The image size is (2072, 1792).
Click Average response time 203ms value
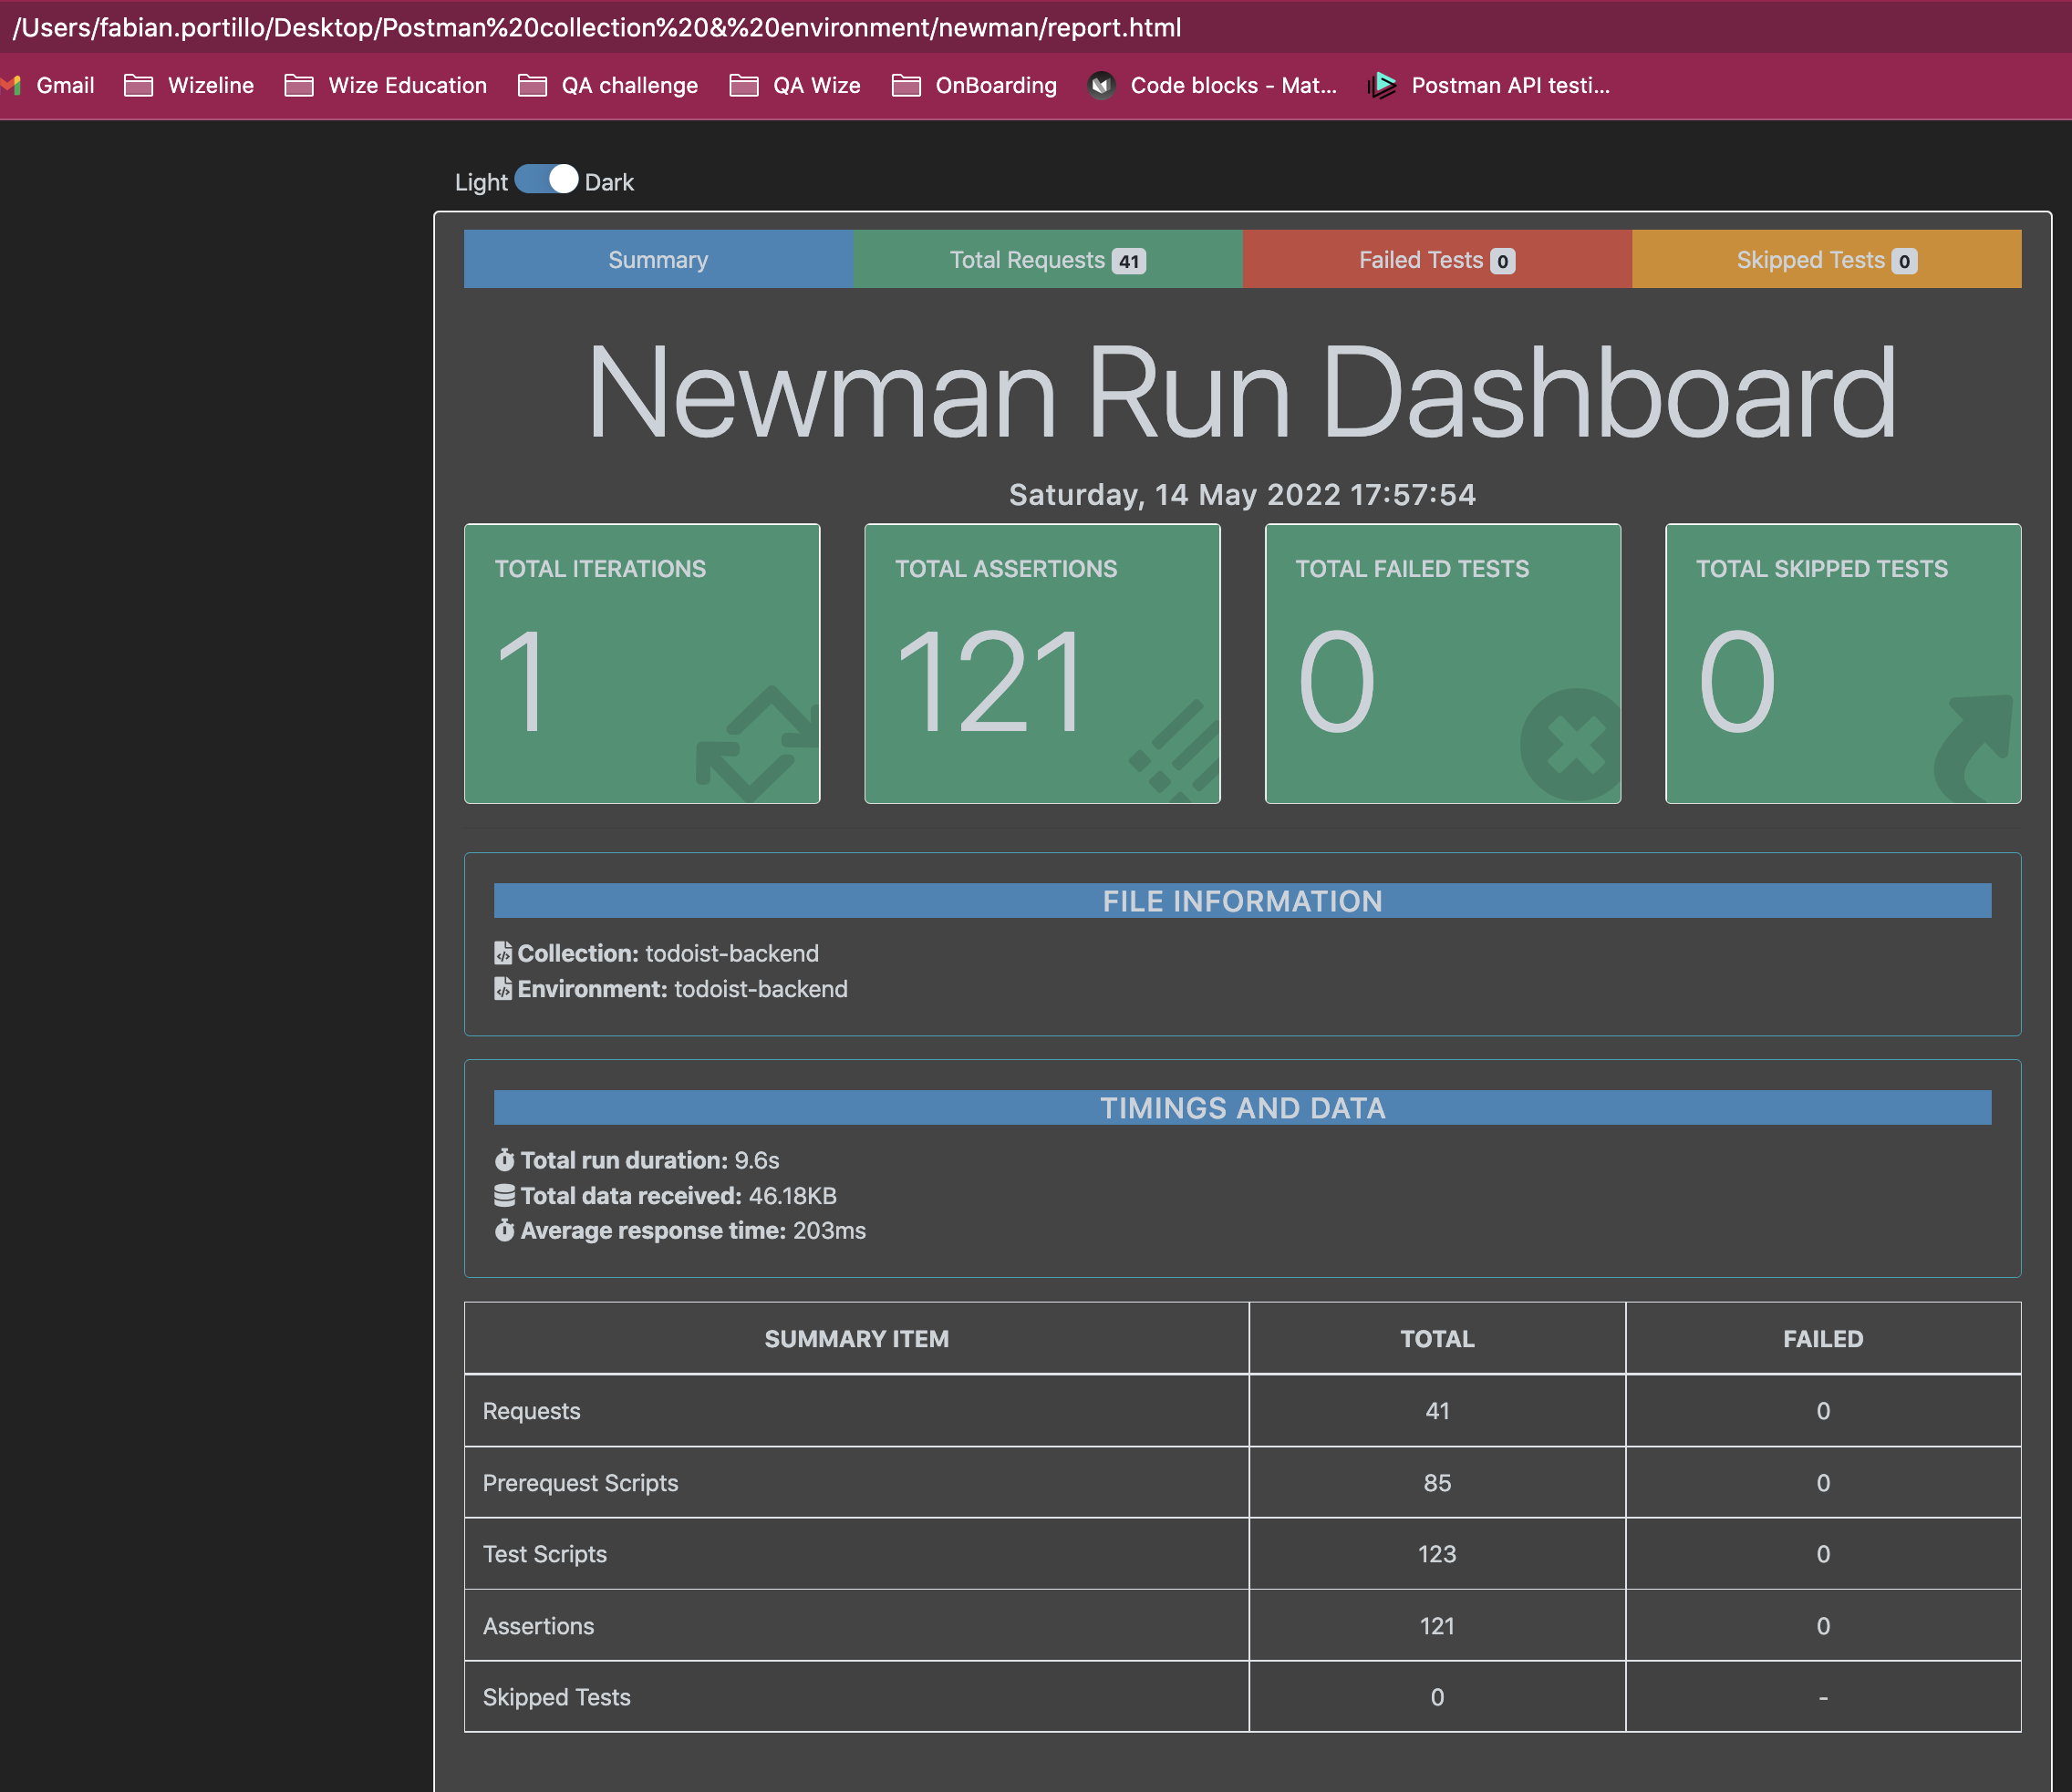(x=829, y=1230)
